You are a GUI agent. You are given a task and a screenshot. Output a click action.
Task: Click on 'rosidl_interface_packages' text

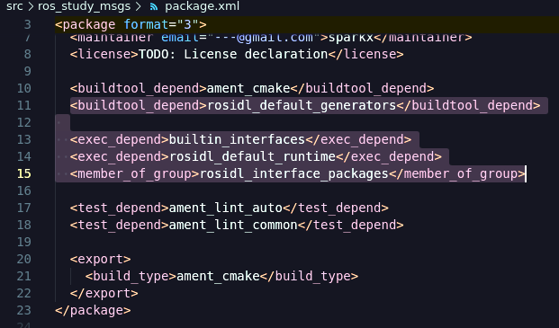click(294, 173)
